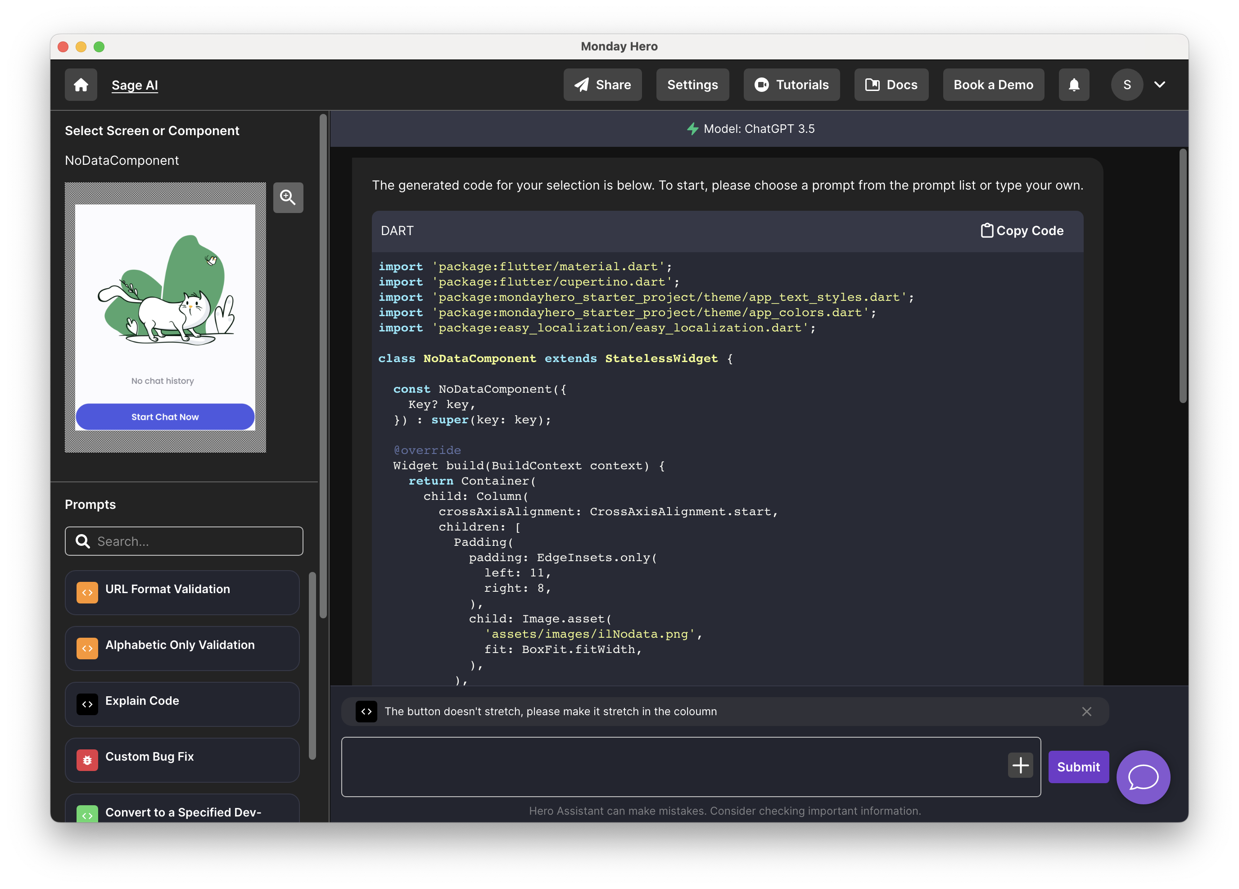Remove the selected stretch-button prompt
The width and height of the screenshot is (1239, 889).
click(1086, 712)
